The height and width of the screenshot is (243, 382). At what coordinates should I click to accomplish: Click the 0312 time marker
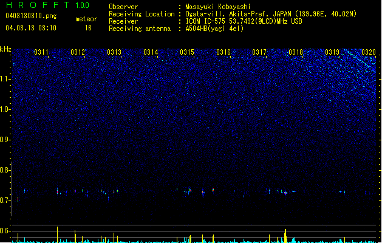click(78, 52)
